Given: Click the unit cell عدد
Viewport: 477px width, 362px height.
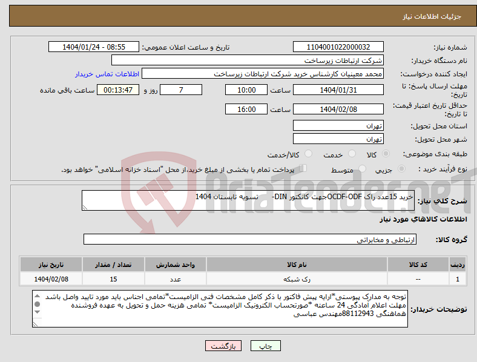Looking at the screenshot, I should pos(175,279).
